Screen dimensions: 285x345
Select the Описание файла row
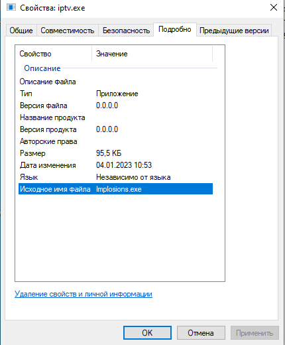[x=115, y=82]
